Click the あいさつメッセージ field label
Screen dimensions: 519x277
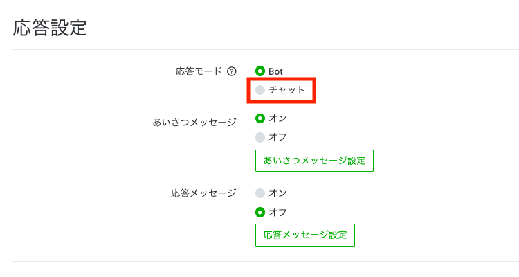tap(194, 123)
